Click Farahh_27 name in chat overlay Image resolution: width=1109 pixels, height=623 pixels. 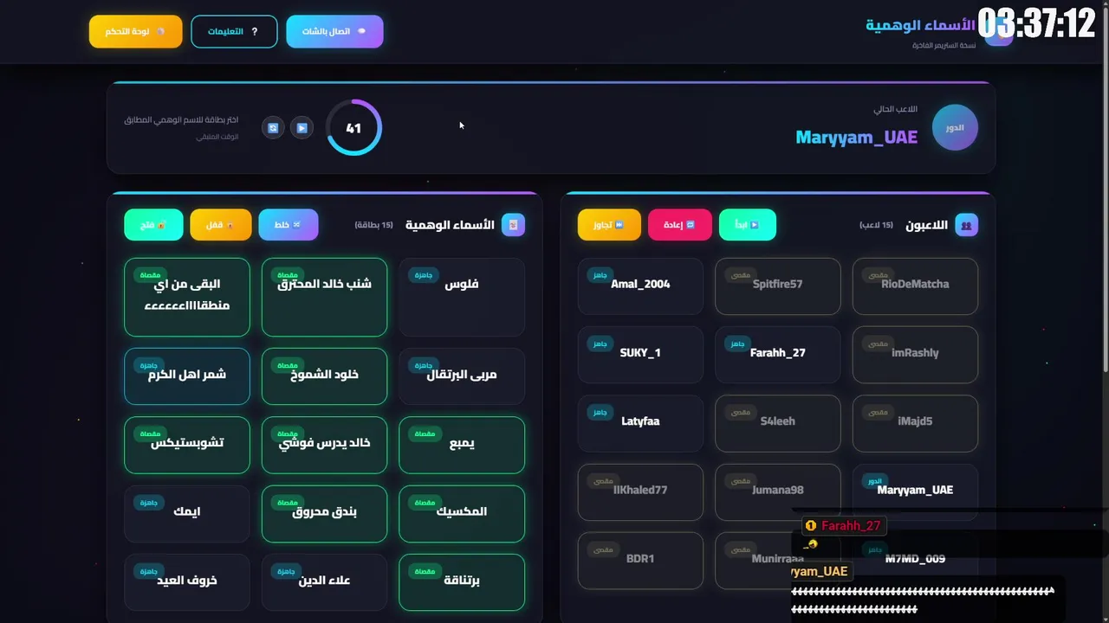point(851,525)
